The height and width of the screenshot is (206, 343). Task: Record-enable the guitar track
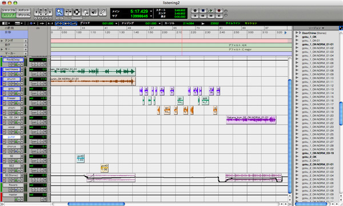(x=4, y=142)
